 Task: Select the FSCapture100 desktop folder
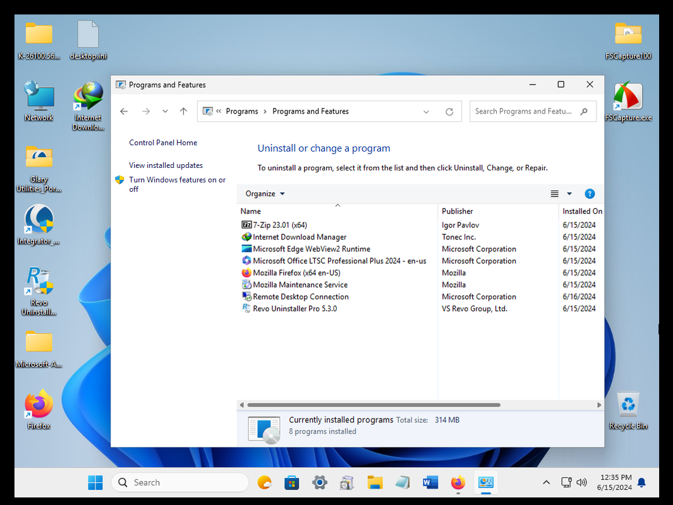pyautogui.click(x=628, y=41)
